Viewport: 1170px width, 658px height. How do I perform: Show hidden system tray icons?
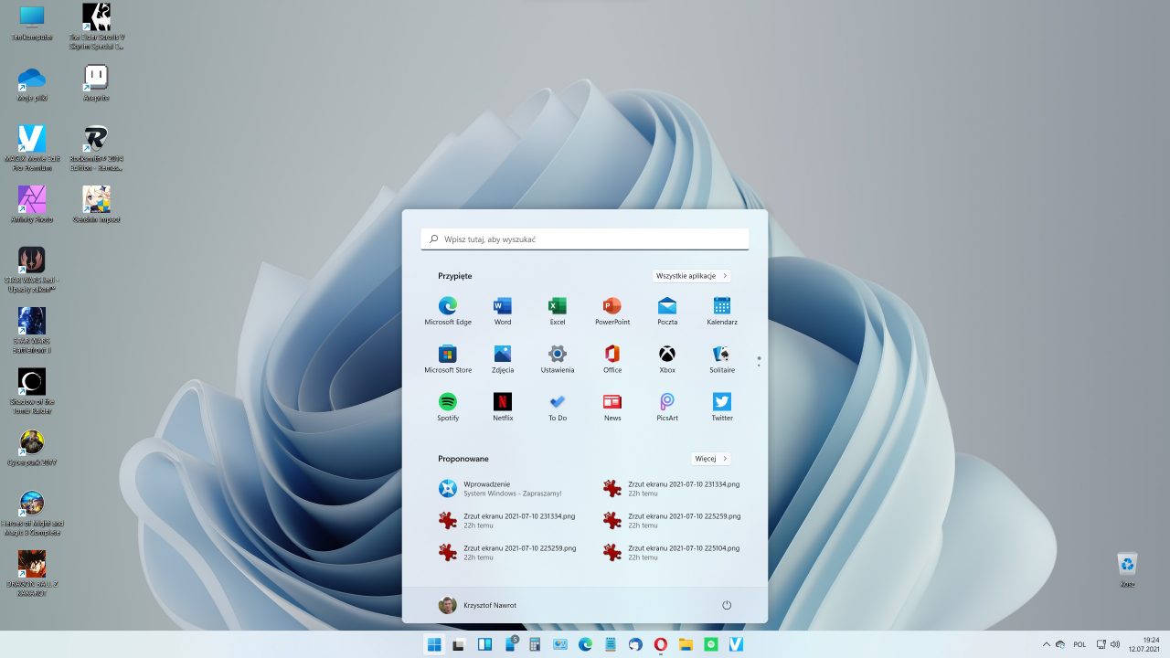[x=1046, y=644]
